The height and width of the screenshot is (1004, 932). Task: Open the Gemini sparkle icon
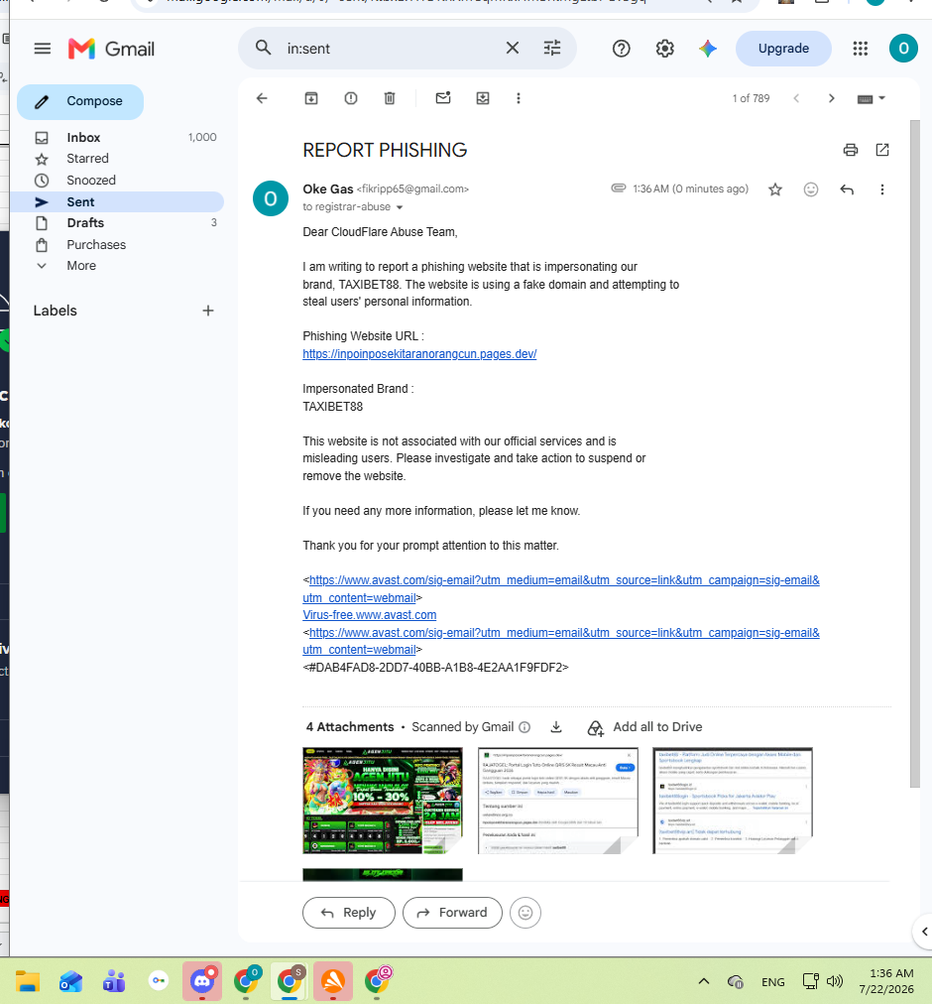coord(707,49)
